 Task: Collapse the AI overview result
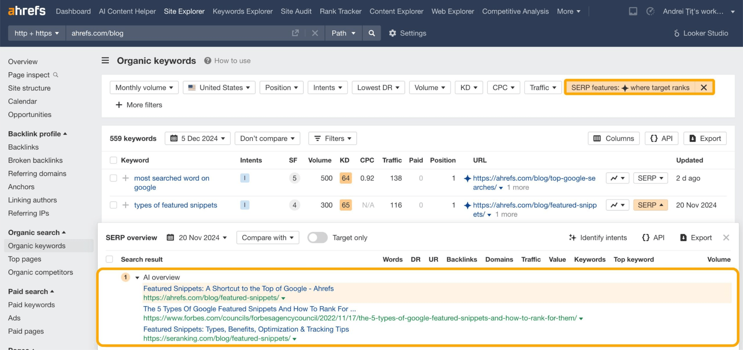coord(137,277)
